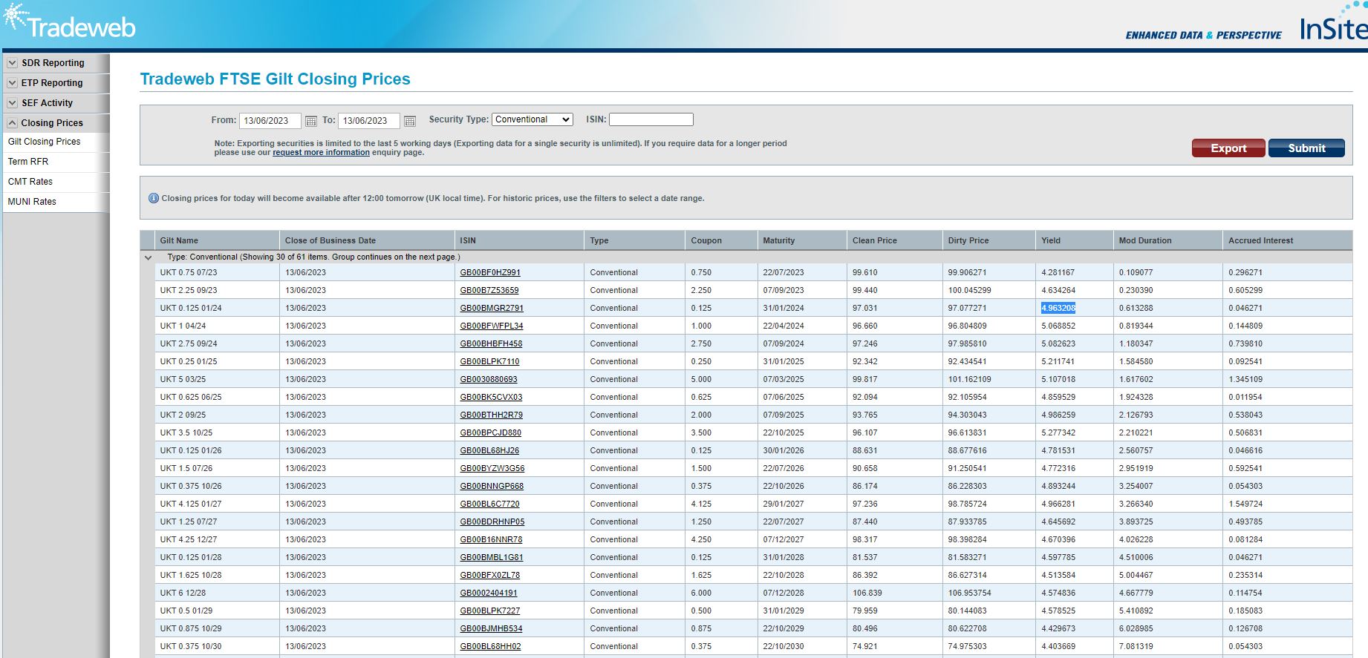Open ISIN link GB0030880693
Image resolution: width=1368 pixels, height=658 pixels.
coord(489,379)
